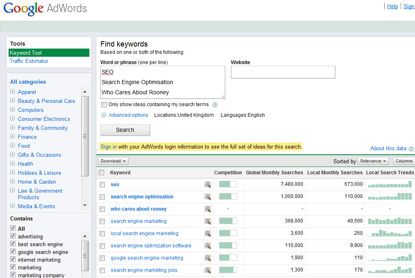Viewport: 415px width, 278px height.
Task: Open the About this data link
Action: (x=388, y=148)
